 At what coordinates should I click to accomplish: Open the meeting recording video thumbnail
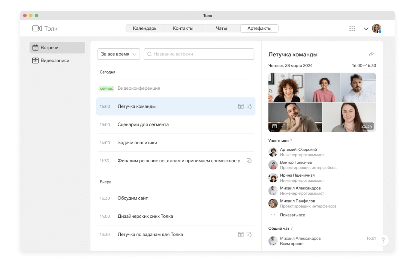[322, 102]
